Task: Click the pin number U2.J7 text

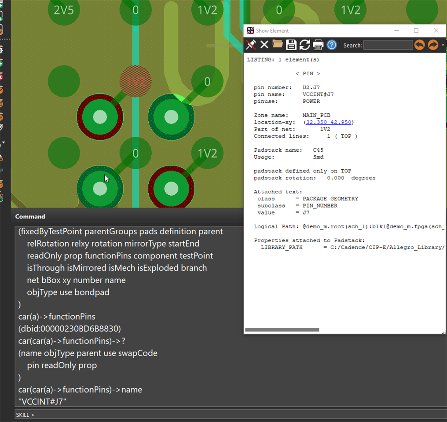Action: tap(311, 87)
